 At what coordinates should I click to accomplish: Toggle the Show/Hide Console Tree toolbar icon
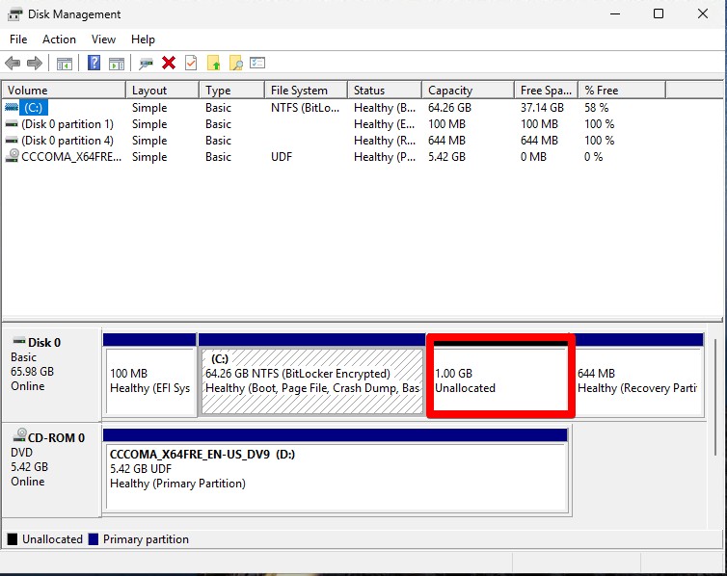(65, 64)
